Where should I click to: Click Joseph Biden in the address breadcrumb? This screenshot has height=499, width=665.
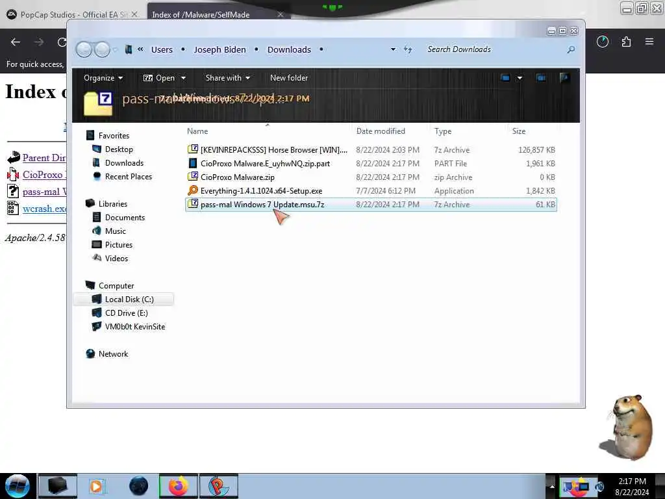220,49
